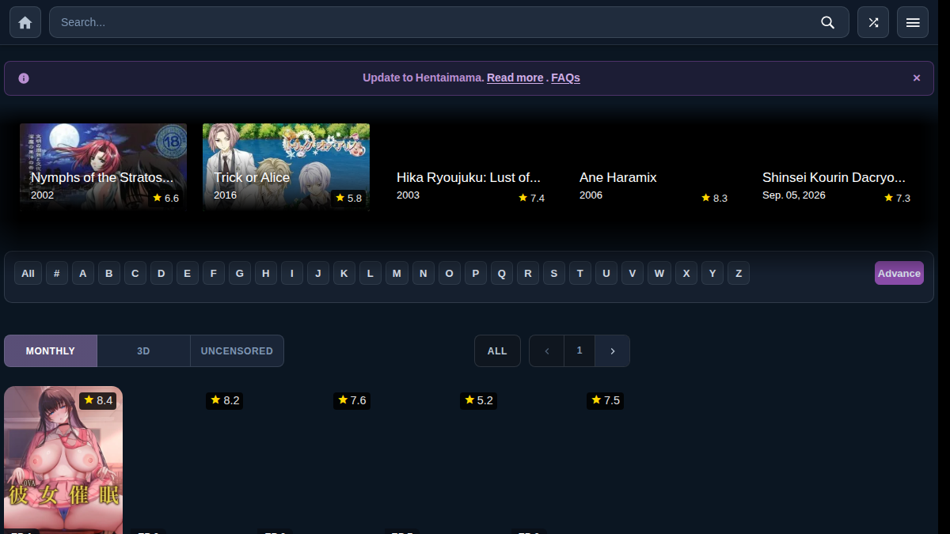Switch to the MONTHLY tab

click(x=51, y=350)
